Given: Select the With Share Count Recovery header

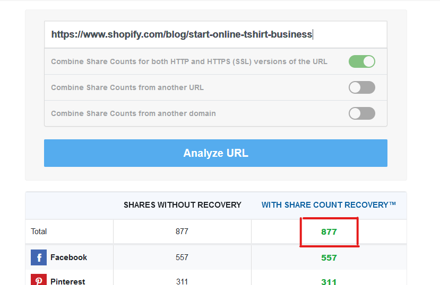Looking at the screenshot, I should [x=329, y=205].
